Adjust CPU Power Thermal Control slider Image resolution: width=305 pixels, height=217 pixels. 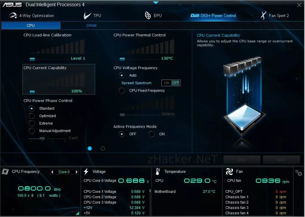[122, 59]
